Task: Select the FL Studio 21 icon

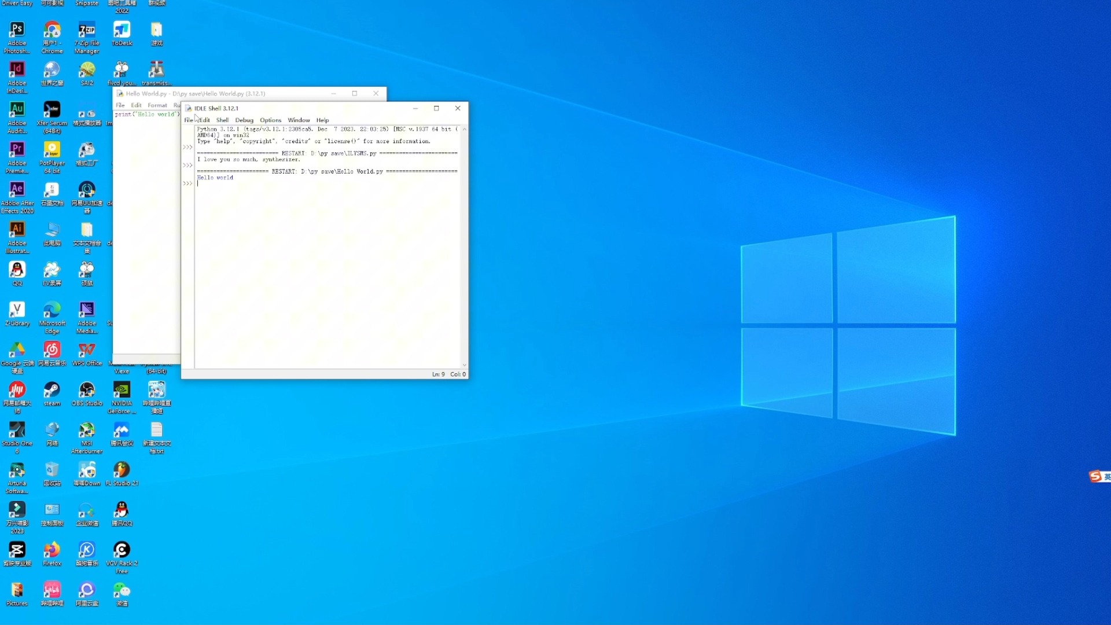Action: click(x=122, y=473)
